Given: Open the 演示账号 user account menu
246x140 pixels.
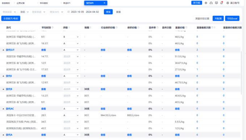Looking at the screenshot, I should click(233, 3).
